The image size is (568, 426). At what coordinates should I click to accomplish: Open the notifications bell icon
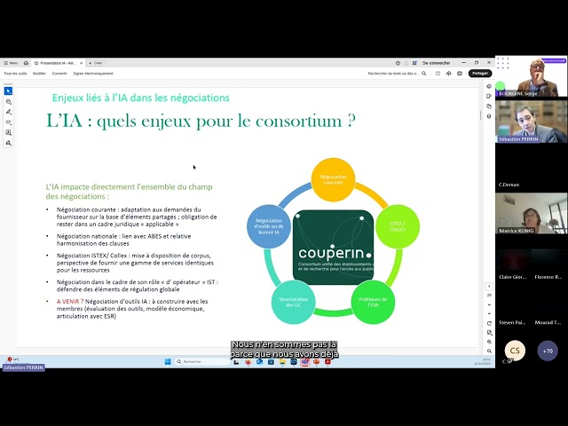(x=406, y=63)
